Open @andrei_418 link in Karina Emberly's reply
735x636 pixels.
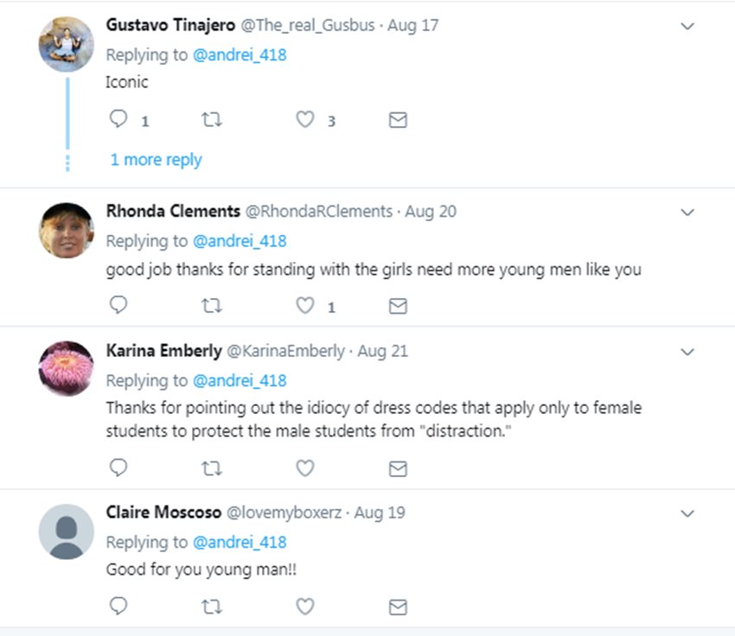tap(240, 380)
